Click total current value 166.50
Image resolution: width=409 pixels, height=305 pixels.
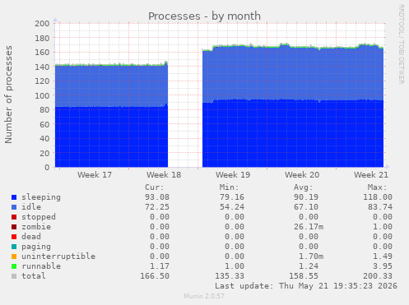pos(155,276)
